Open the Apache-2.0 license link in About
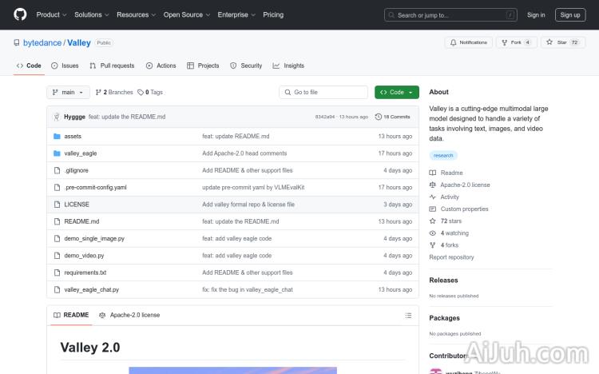The width and height of the screenshot is (599, 374). (x=465, y=185)
